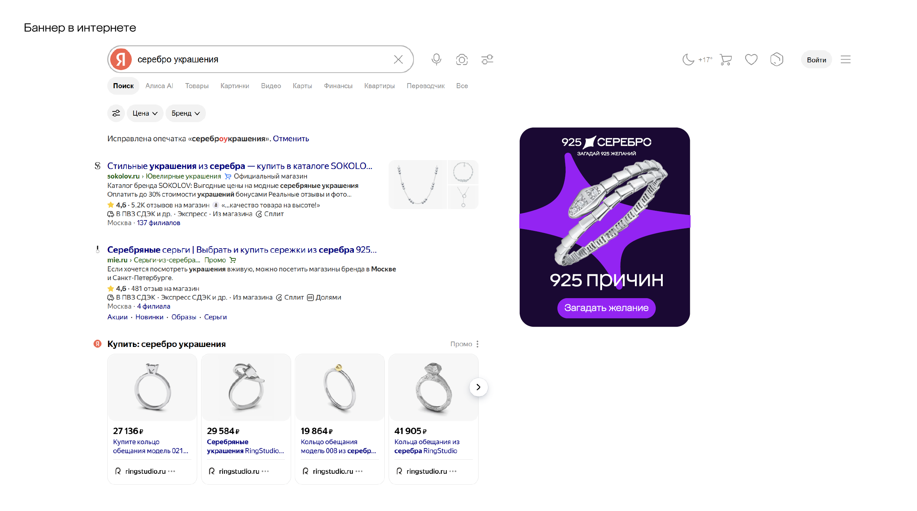
Task: Expand the Бренд dropdown filter
Action: [186, 113]
